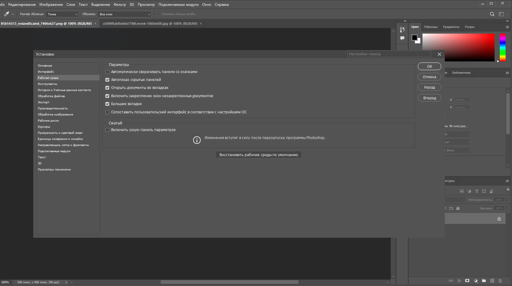Open the background contents dropdown
This screenshot has width=512, height=286.
click(457, 150)
